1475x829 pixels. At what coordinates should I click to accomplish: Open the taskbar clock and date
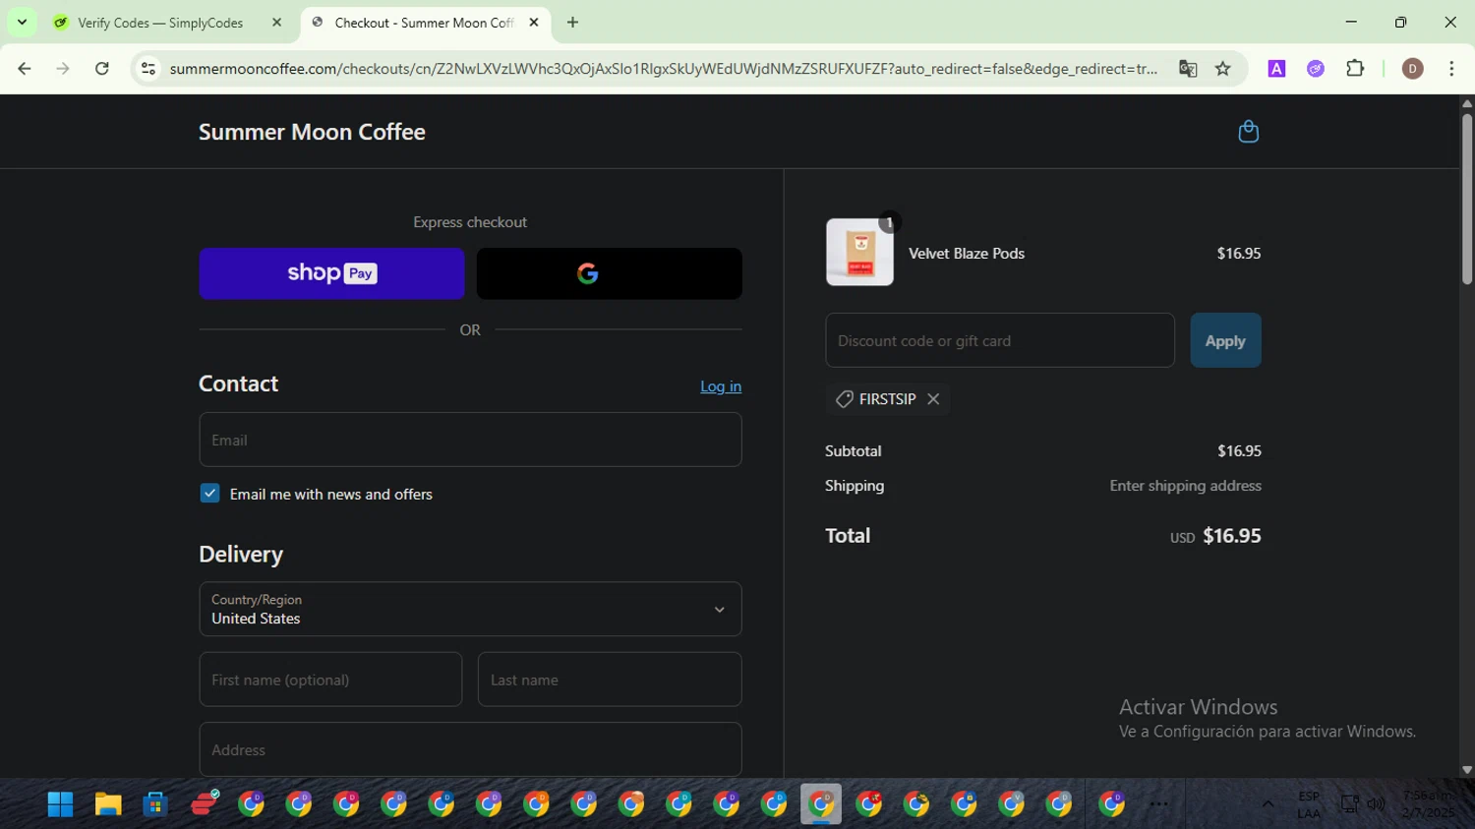coord(1428,804)
